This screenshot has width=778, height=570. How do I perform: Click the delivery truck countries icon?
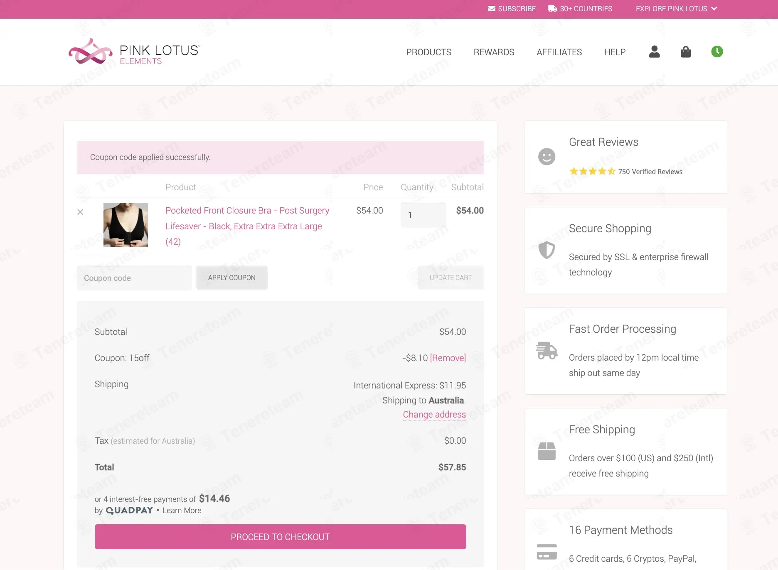click(552, 9)
